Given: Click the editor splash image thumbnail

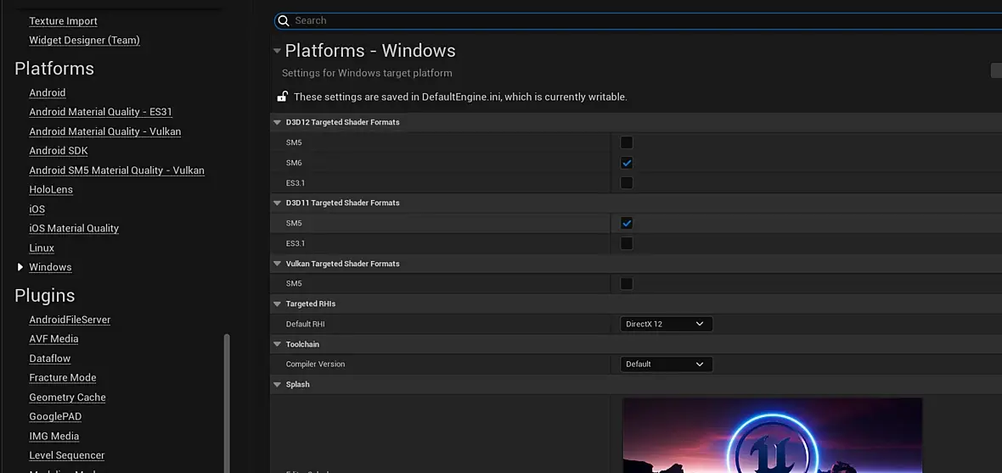Looking at the screenshot, I should tap(772, 436).
